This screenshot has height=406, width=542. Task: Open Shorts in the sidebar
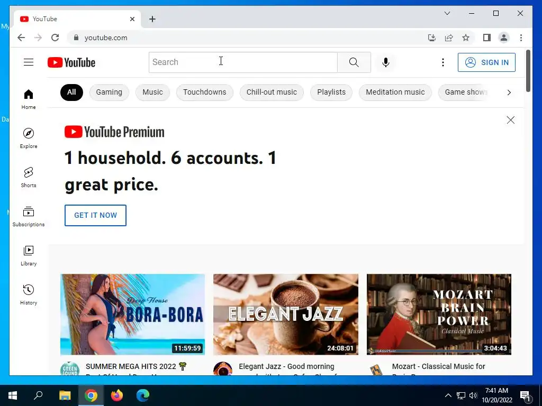[29, 178]
